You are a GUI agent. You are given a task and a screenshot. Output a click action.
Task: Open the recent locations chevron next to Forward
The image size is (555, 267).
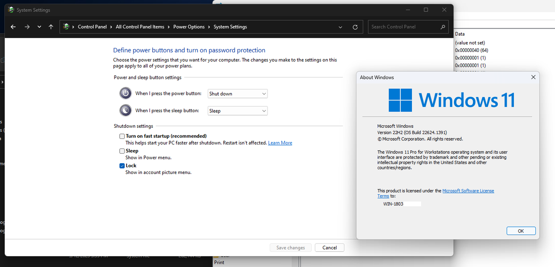point(39,27)
